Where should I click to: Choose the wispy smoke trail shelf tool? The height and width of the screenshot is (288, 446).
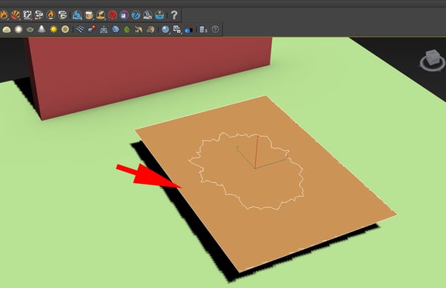point(39,15)
